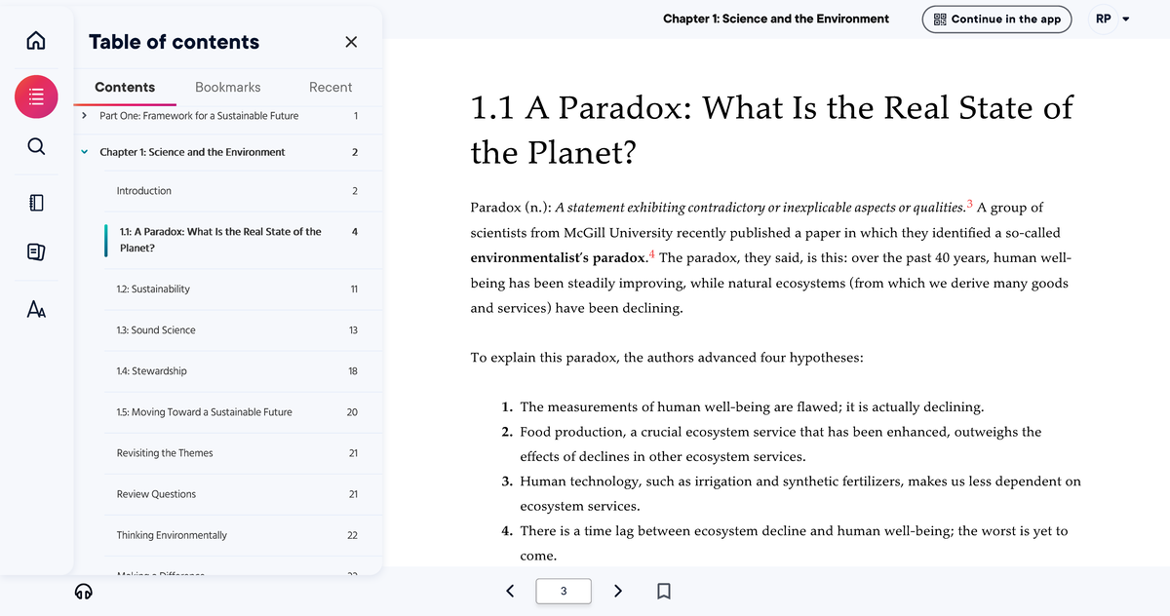Viewport: 1170px width, 616px height.
Task: Open the Notebook icon in sidebar
Action: tap(35, 203)
